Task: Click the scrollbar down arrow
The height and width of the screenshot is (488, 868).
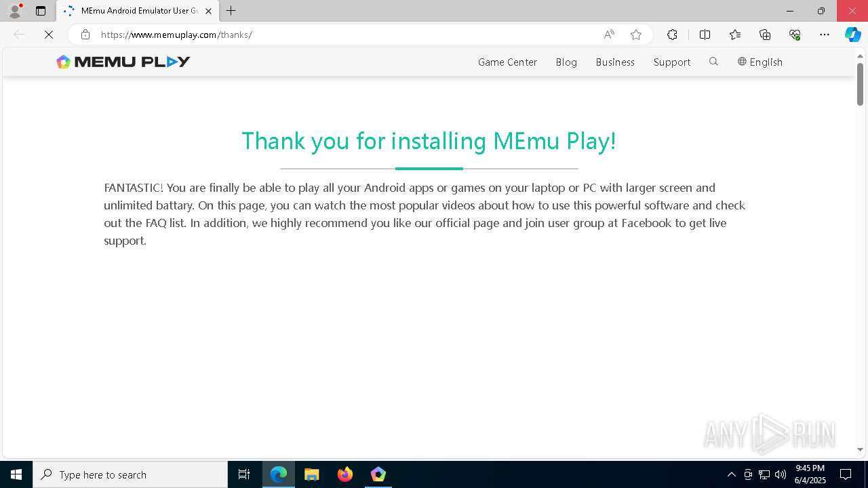Action: [860, 449]
